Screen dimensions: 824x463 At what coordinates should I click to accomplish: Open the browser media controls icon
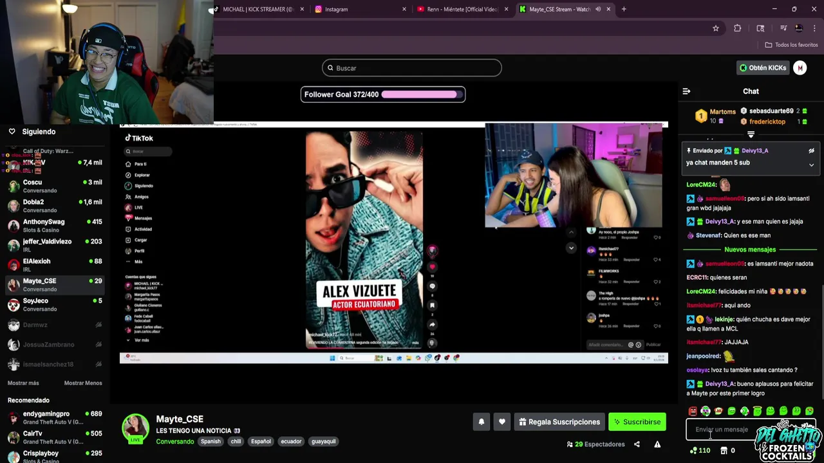coord(783,28)
